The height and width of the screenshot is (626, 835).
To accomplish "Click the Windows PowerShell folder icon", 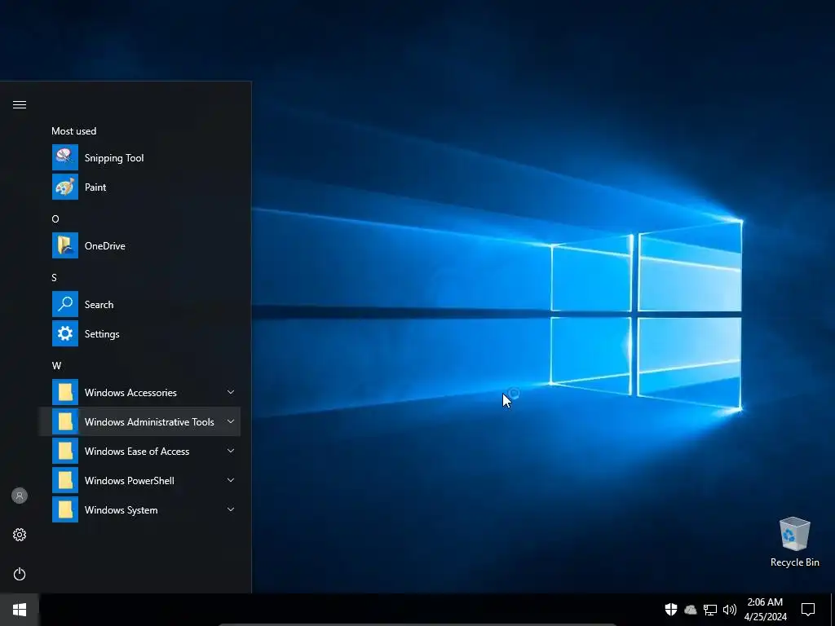I will tap(65, 480).
